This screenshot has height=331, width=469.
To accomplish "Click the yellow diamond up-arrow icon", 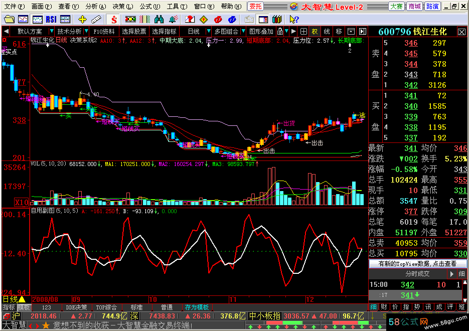I will tap(204, 20).
